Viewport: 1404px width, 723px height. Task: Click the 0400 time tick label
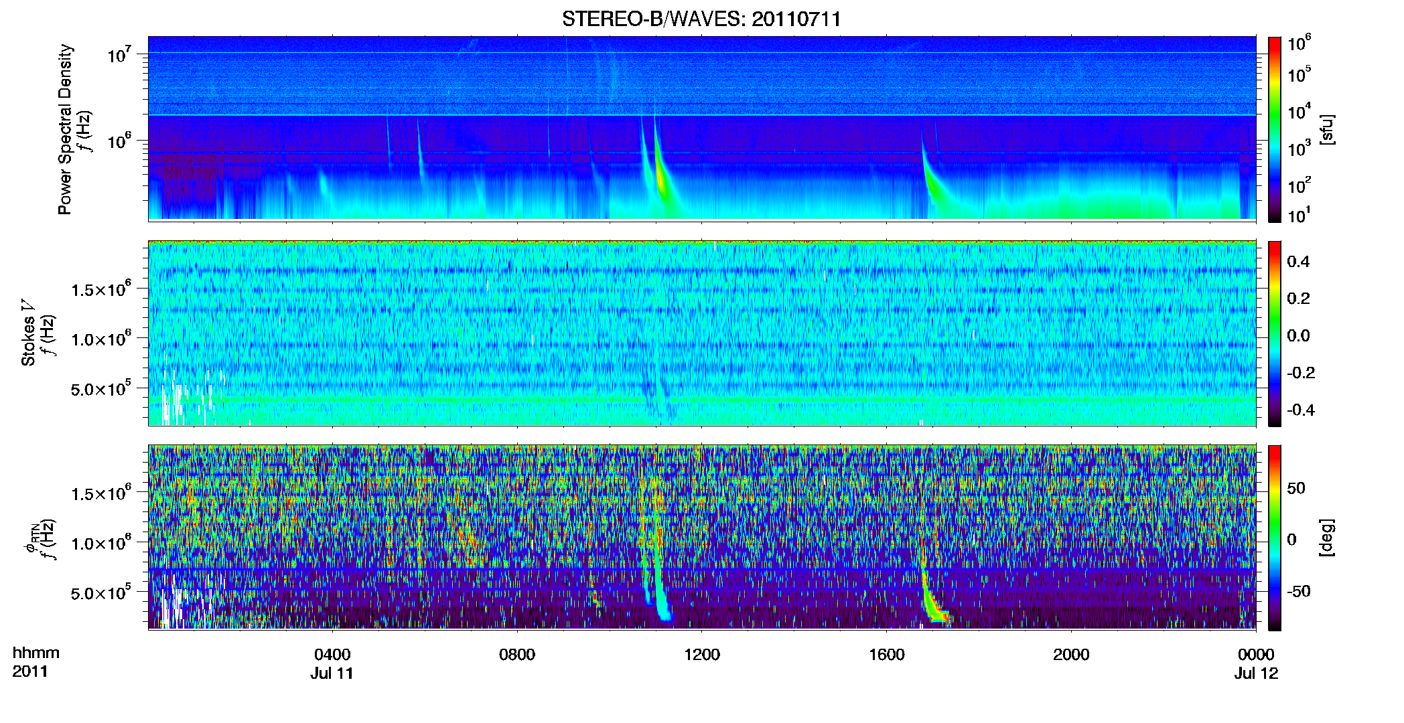[x=332, y=655]
